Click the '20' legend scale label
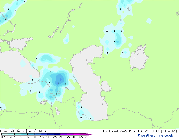The image size is (179, 138). [x=48, y=137]
